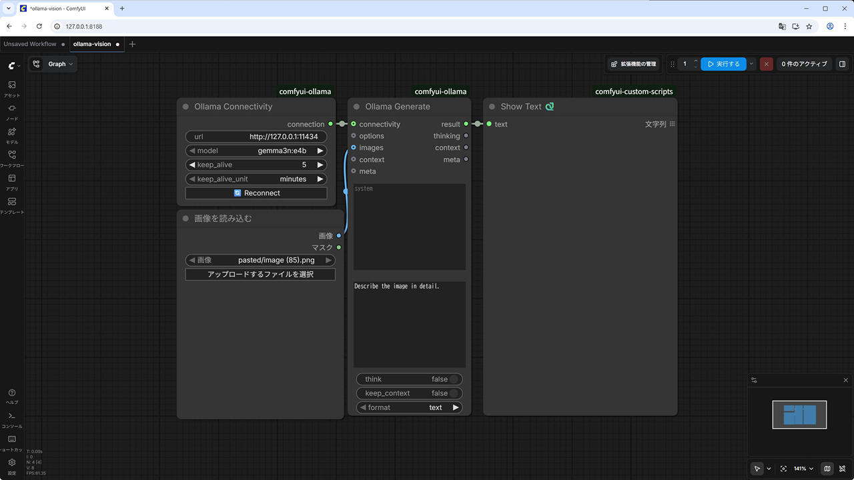Image resolution: width=854 pixels, height=480 pixels.
Task: Click the fit view icon beside zoom level
Action: click(783, 469)
